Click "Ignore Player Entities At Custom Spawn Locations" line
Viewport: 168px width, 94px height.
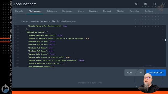(x=56, y=60)
